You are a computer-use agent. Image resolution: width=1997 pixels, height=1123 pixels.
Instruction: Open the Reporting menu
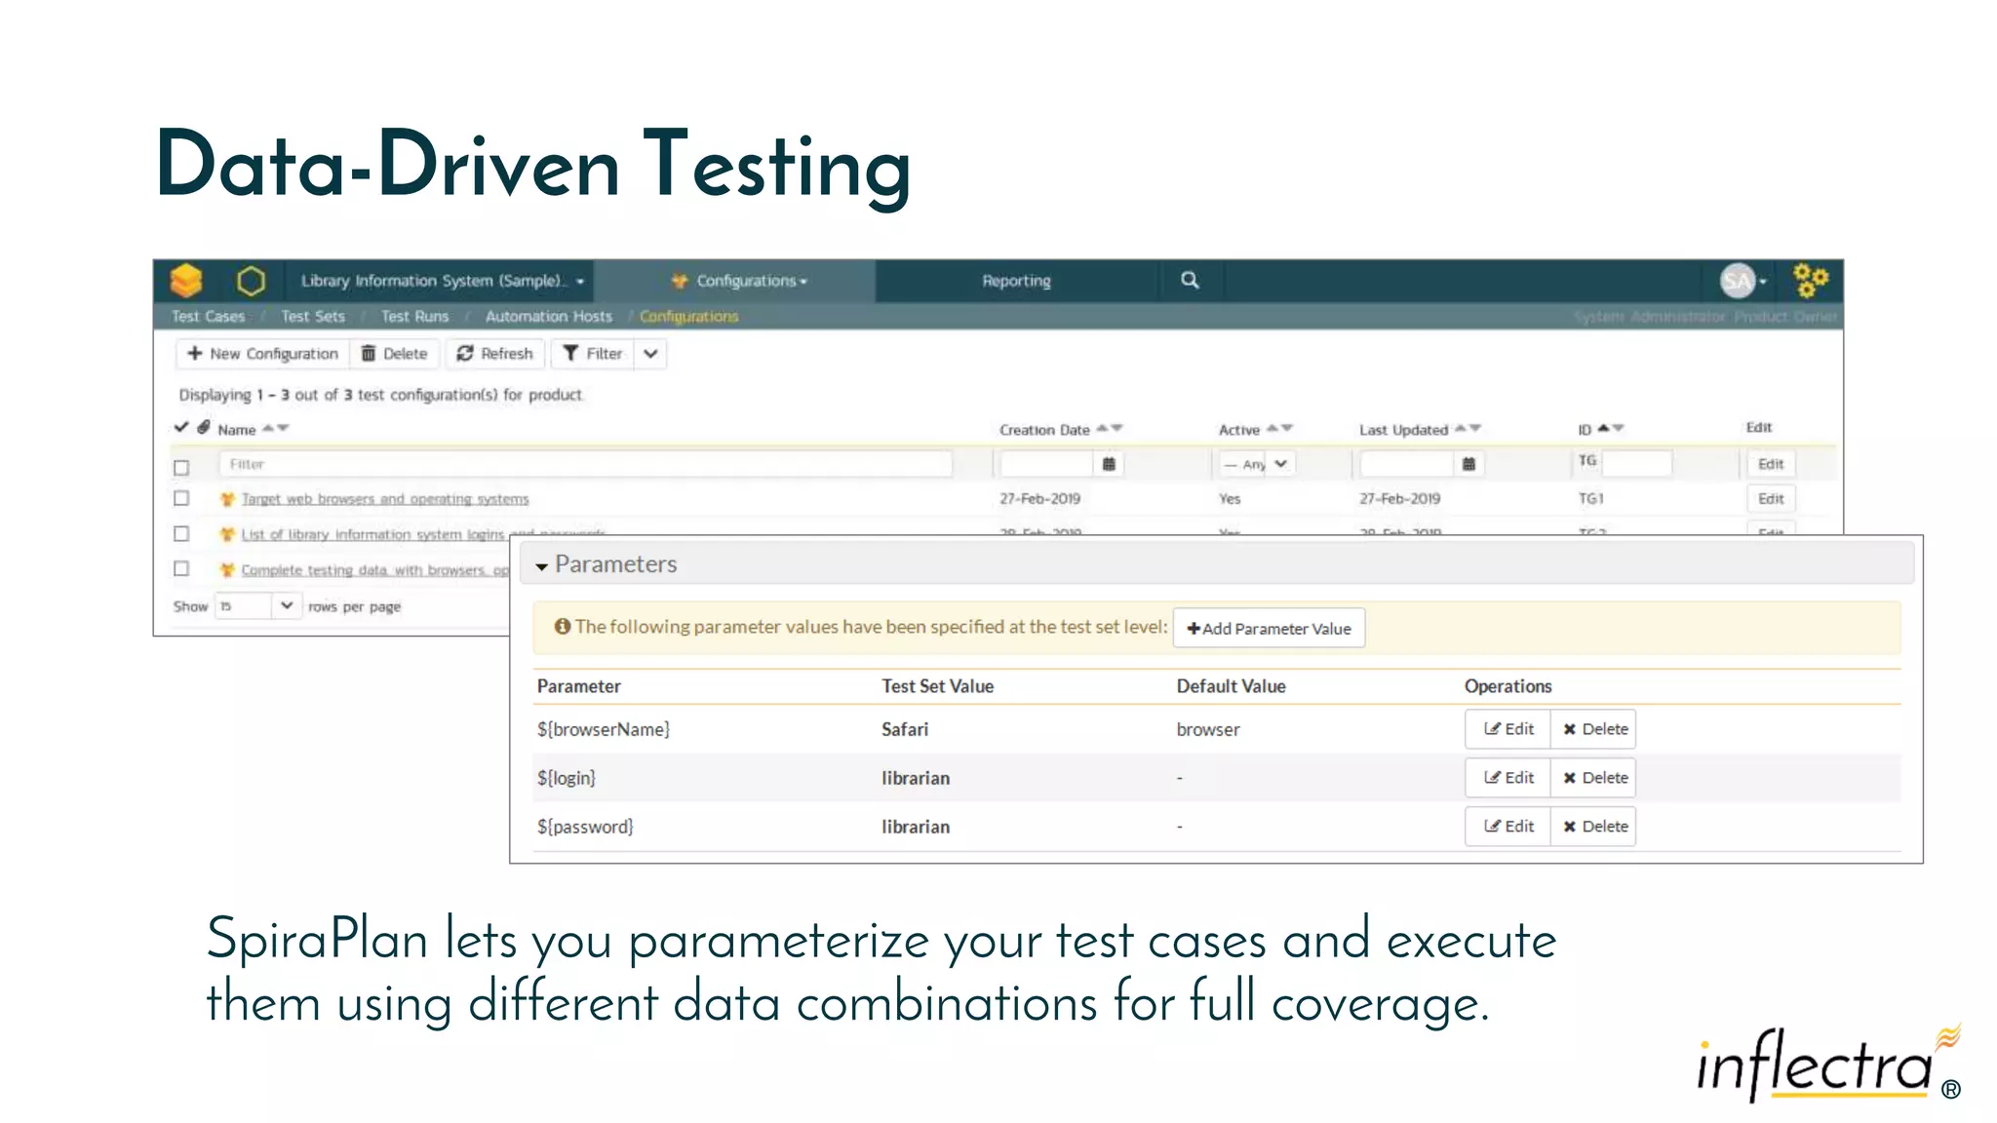pyautogui.click(x=1016, y=281)
